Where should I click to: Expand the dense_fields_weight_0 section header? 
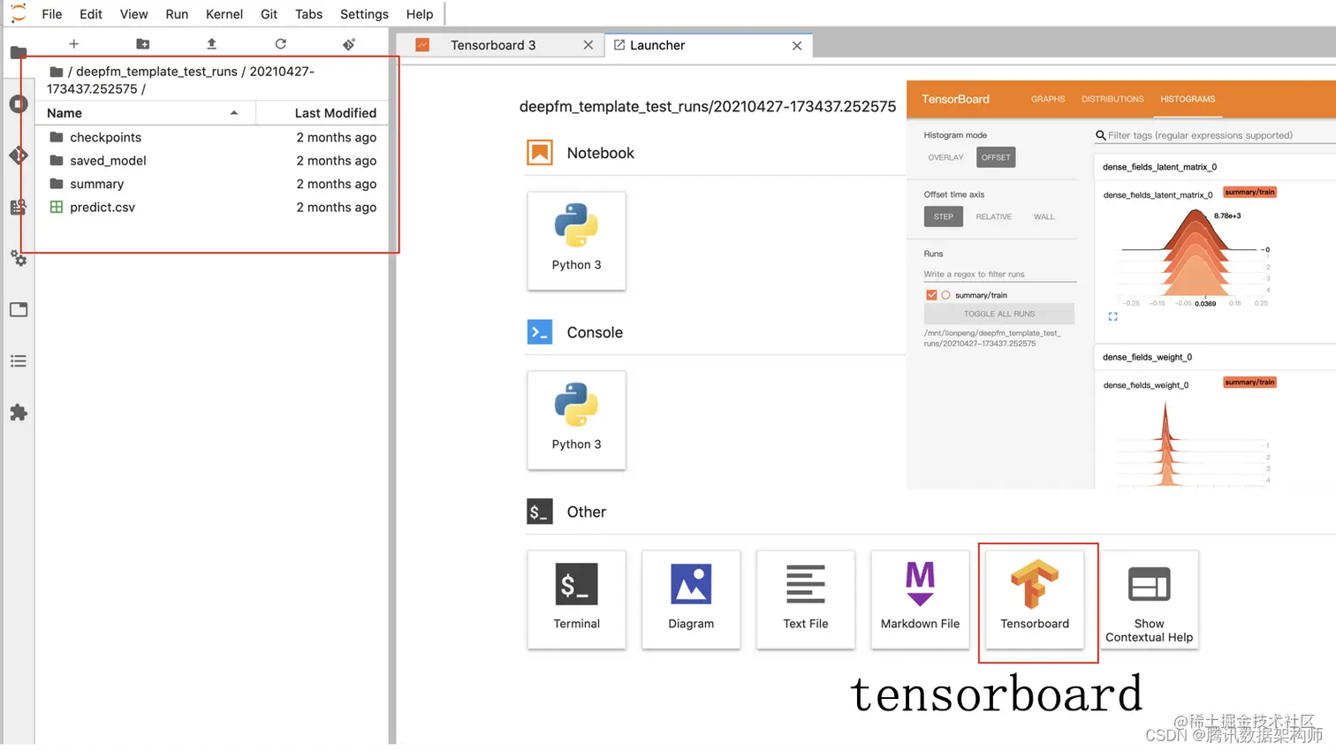click(1215, 357)
